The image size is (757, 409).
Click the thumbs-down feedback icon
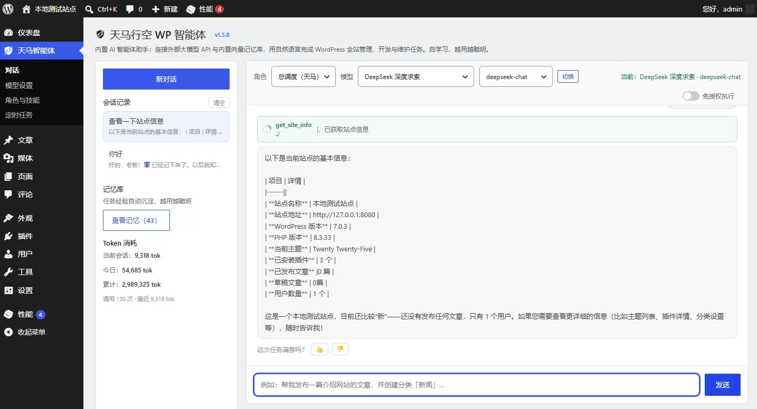point(340,349)
